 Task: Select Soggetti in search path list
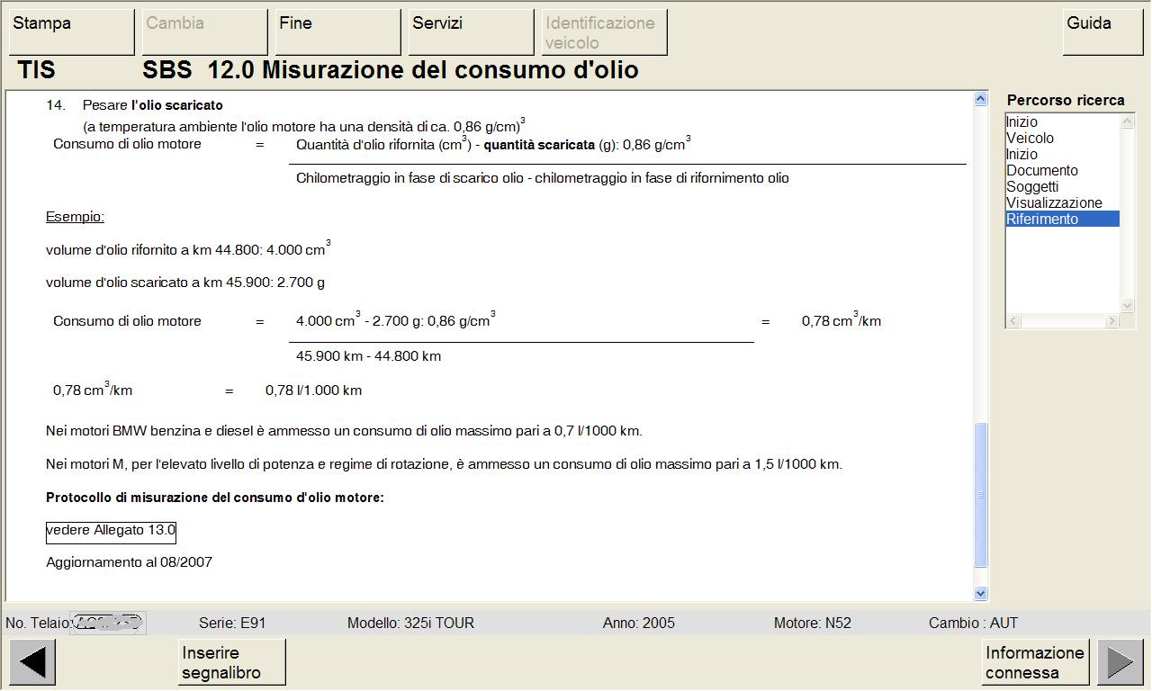[1032, 186]
